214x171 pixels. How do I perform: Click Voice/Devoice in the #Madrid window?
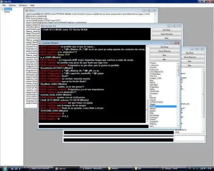click(164, 51)
